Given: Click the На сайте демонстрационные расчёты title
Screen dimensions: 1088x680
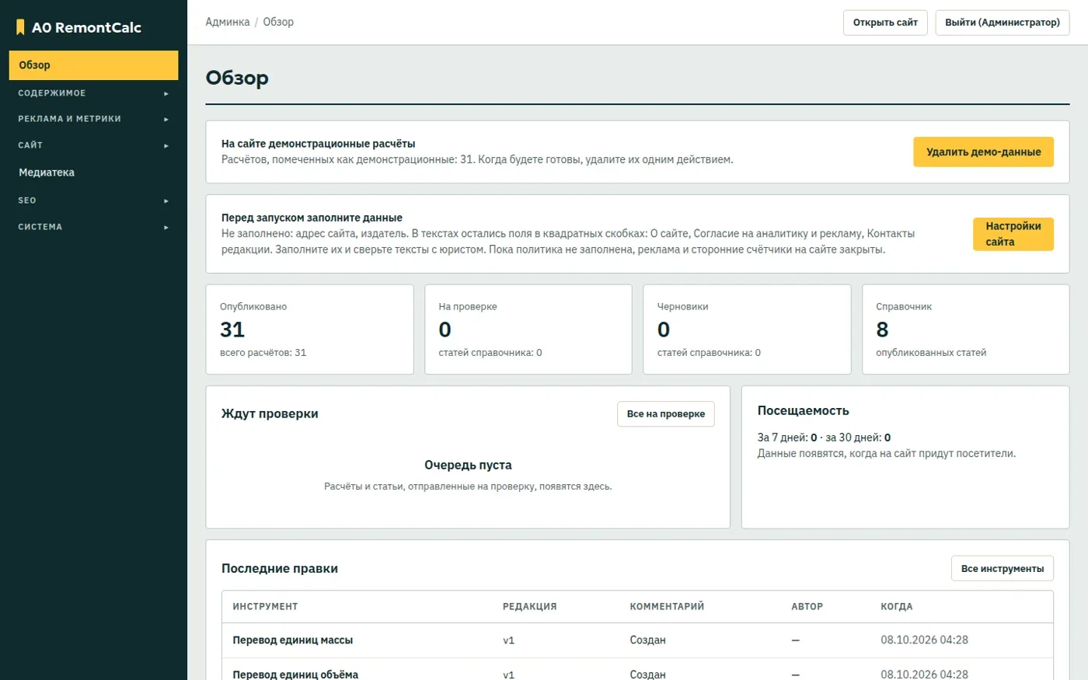Looking at the screenshot, I should 318,144.
